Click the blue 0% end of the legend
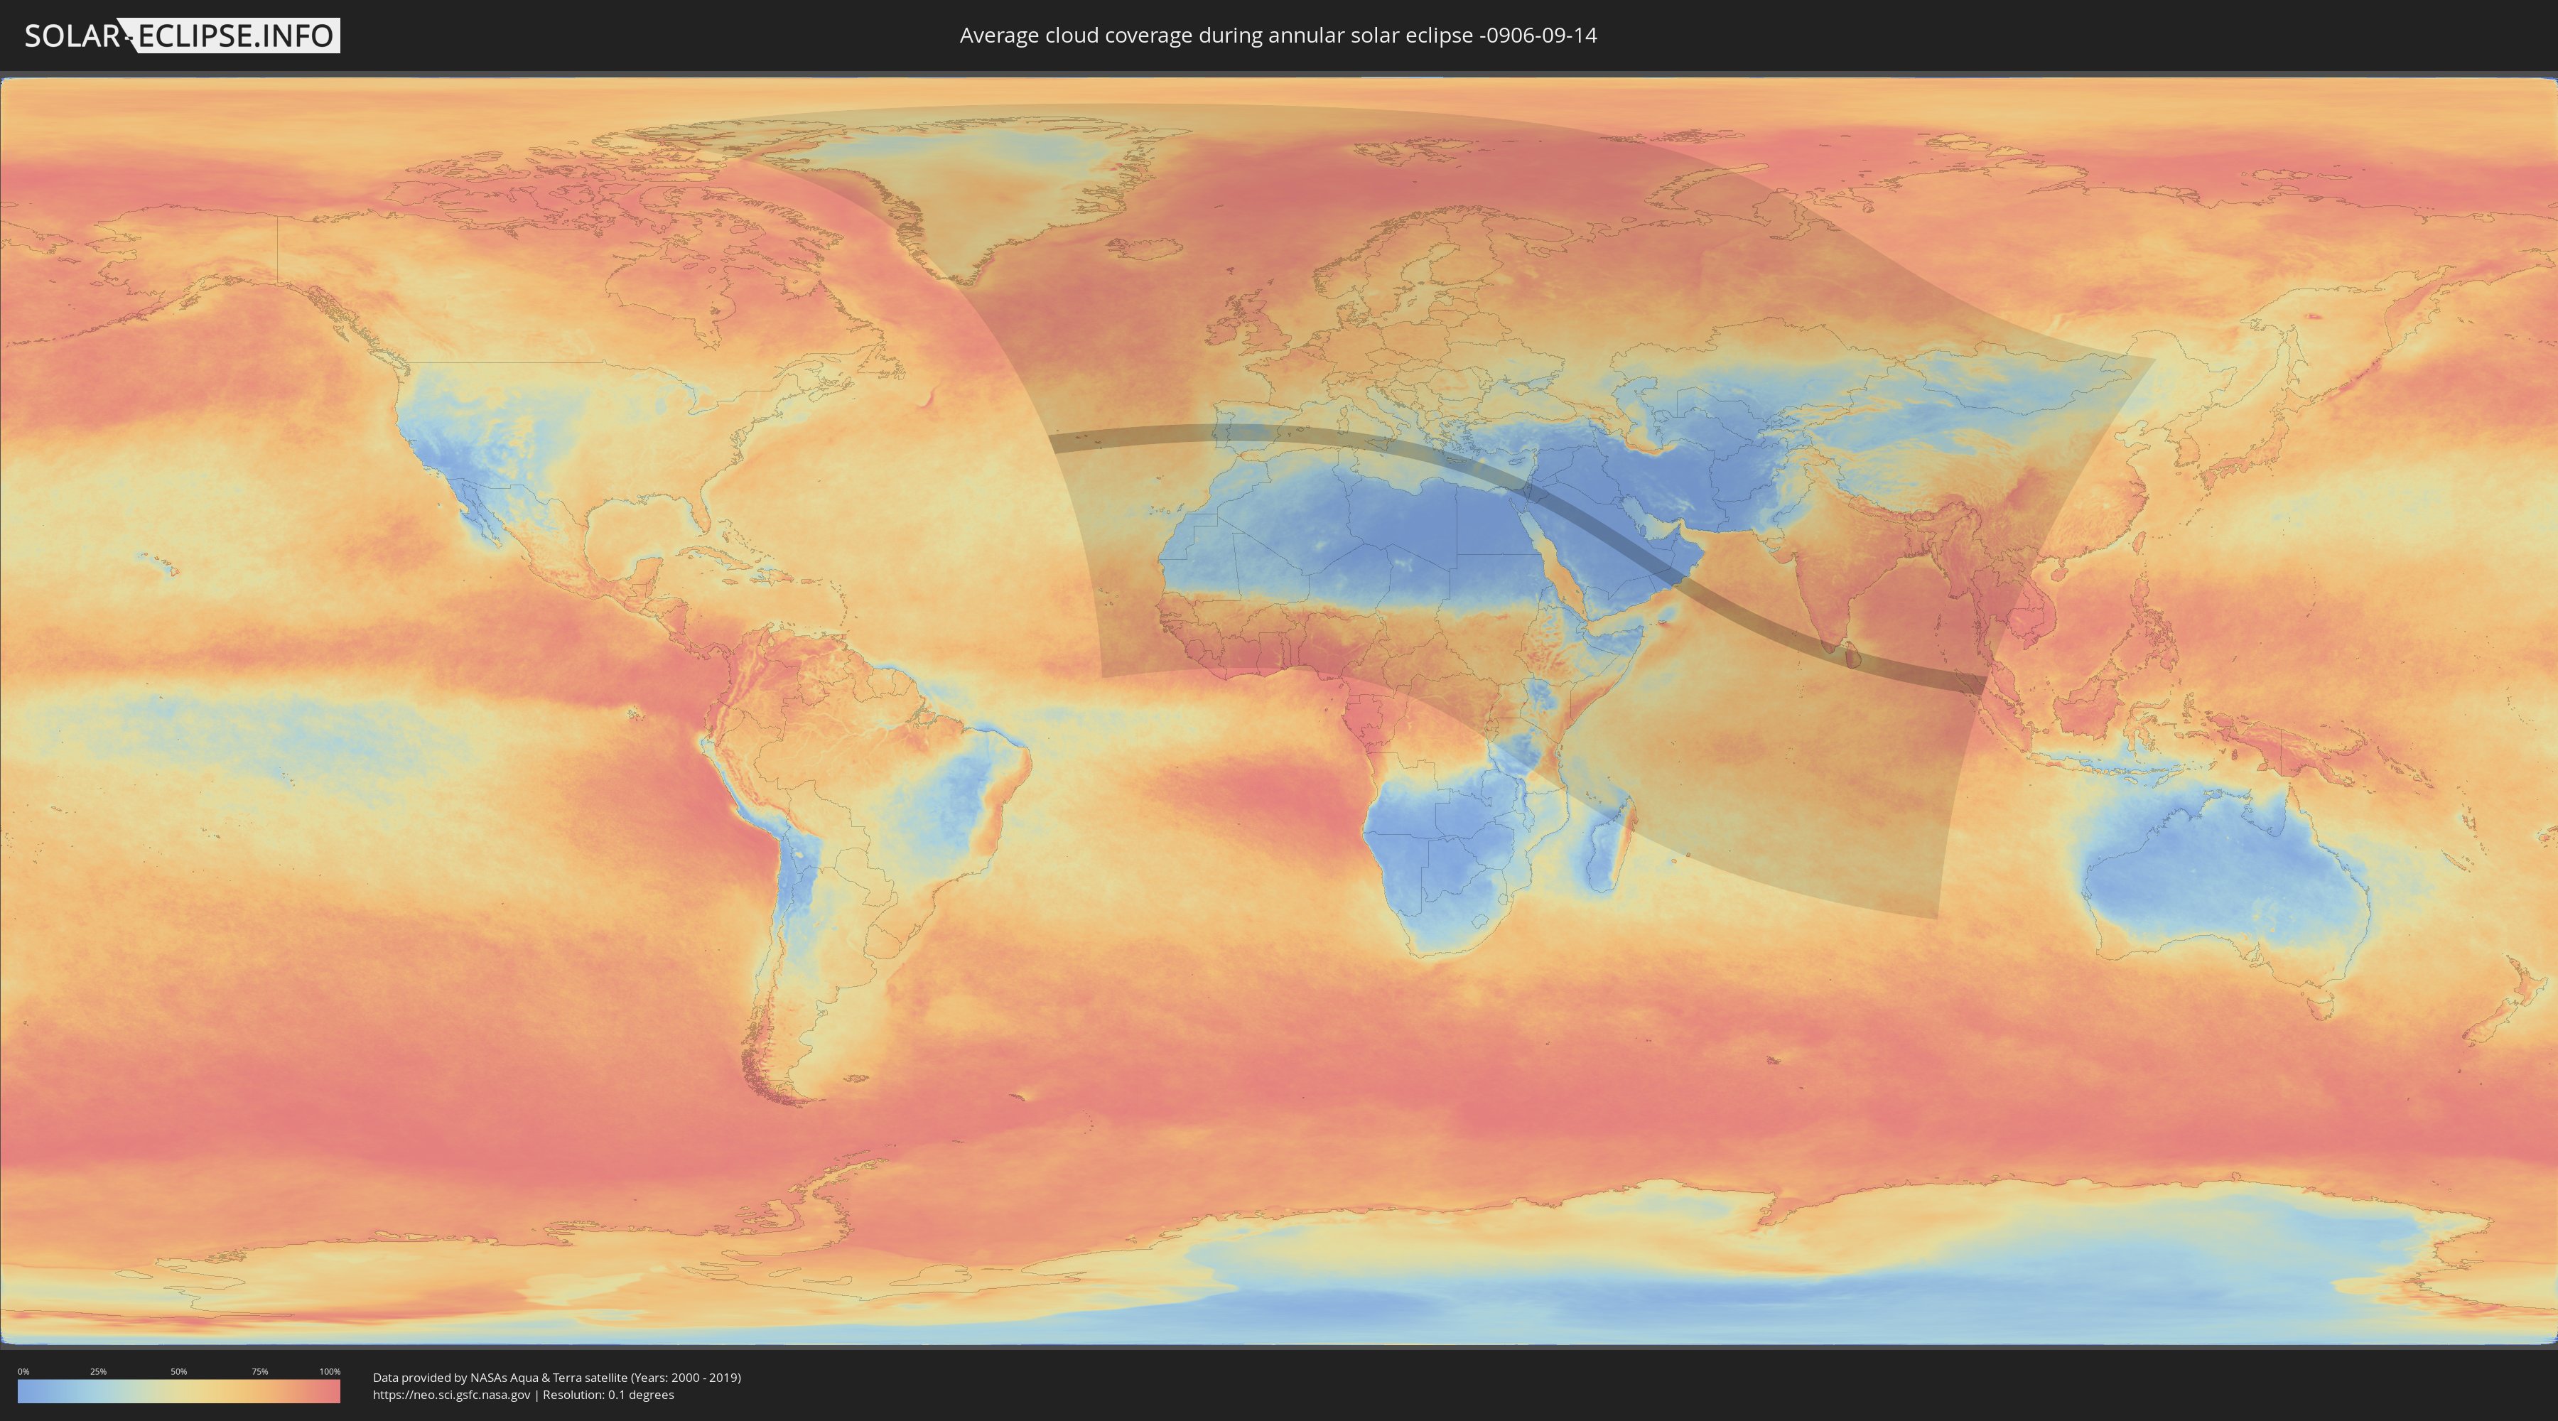The width and height of the screenshot is (2558, 1421). (x=24, y=1391)
